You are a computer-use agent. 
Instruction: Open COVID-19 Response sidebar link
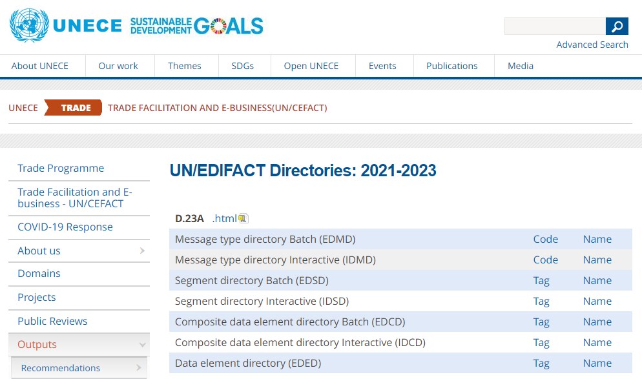point(65,227)
